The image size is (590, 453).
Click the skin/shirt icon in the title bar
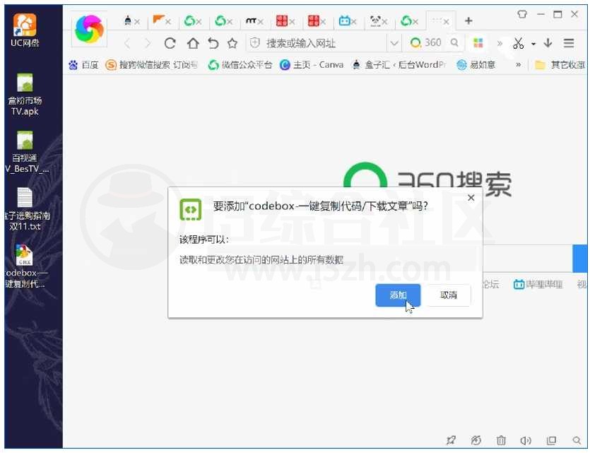coord(522,14)
